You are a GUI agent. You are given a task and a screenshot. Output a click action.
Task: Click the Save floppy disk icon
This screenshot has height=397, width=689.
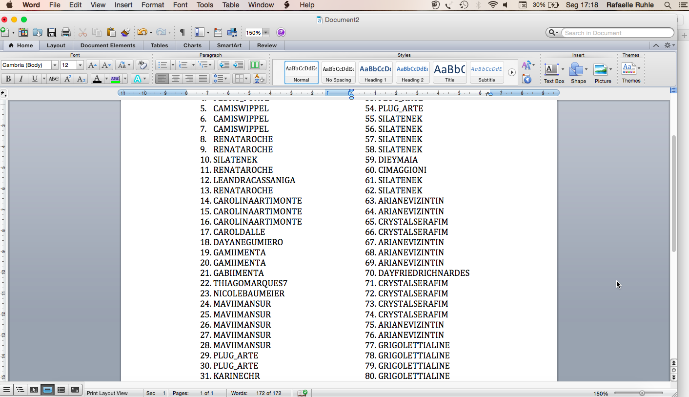52,33
